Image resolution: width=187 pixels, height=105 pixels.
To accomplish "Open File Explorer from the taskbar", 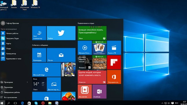I will click(50, 103).
